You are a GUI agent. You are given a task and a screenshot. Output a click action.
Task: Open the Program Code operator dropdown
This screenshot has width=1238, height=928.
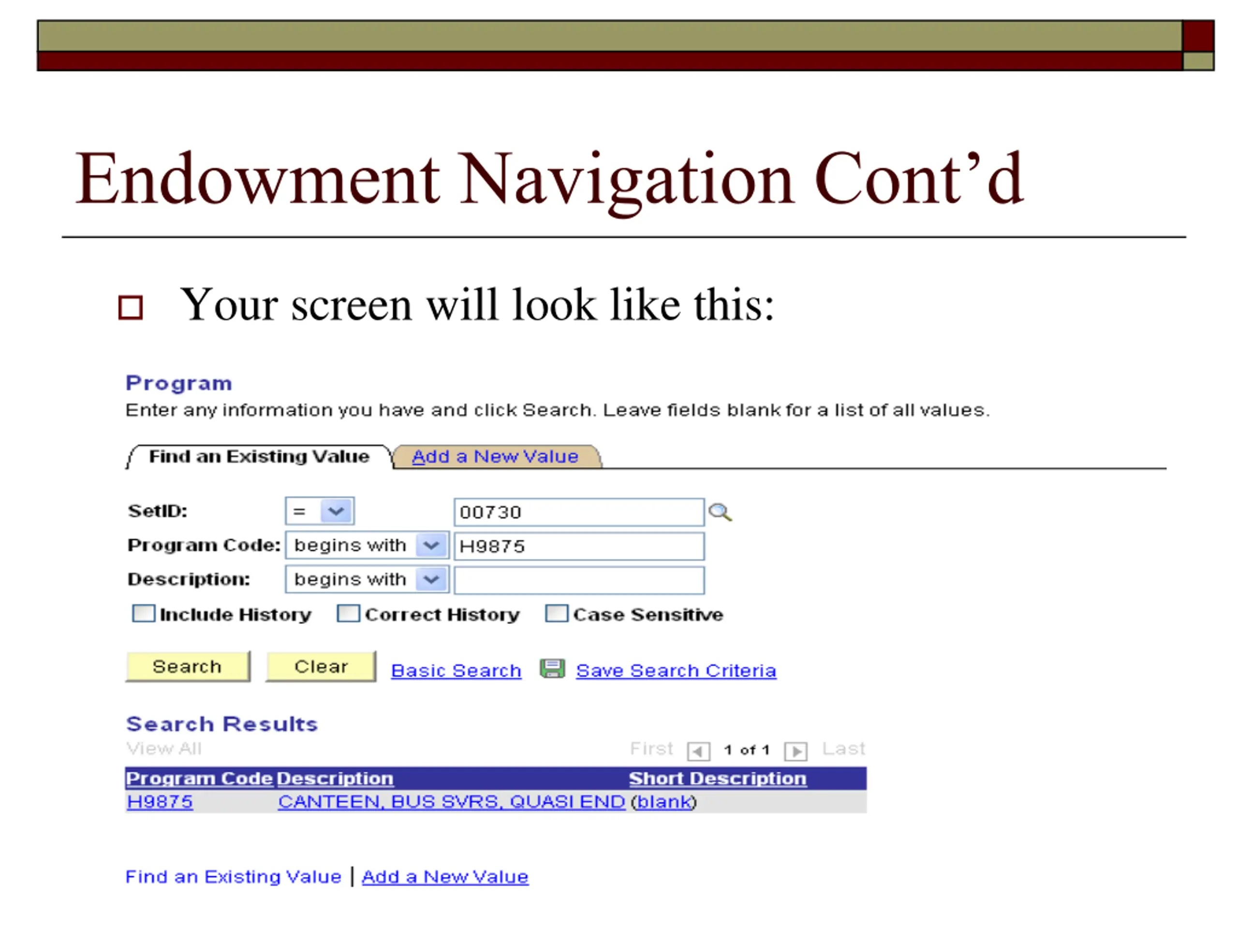[x=367, y=545]
